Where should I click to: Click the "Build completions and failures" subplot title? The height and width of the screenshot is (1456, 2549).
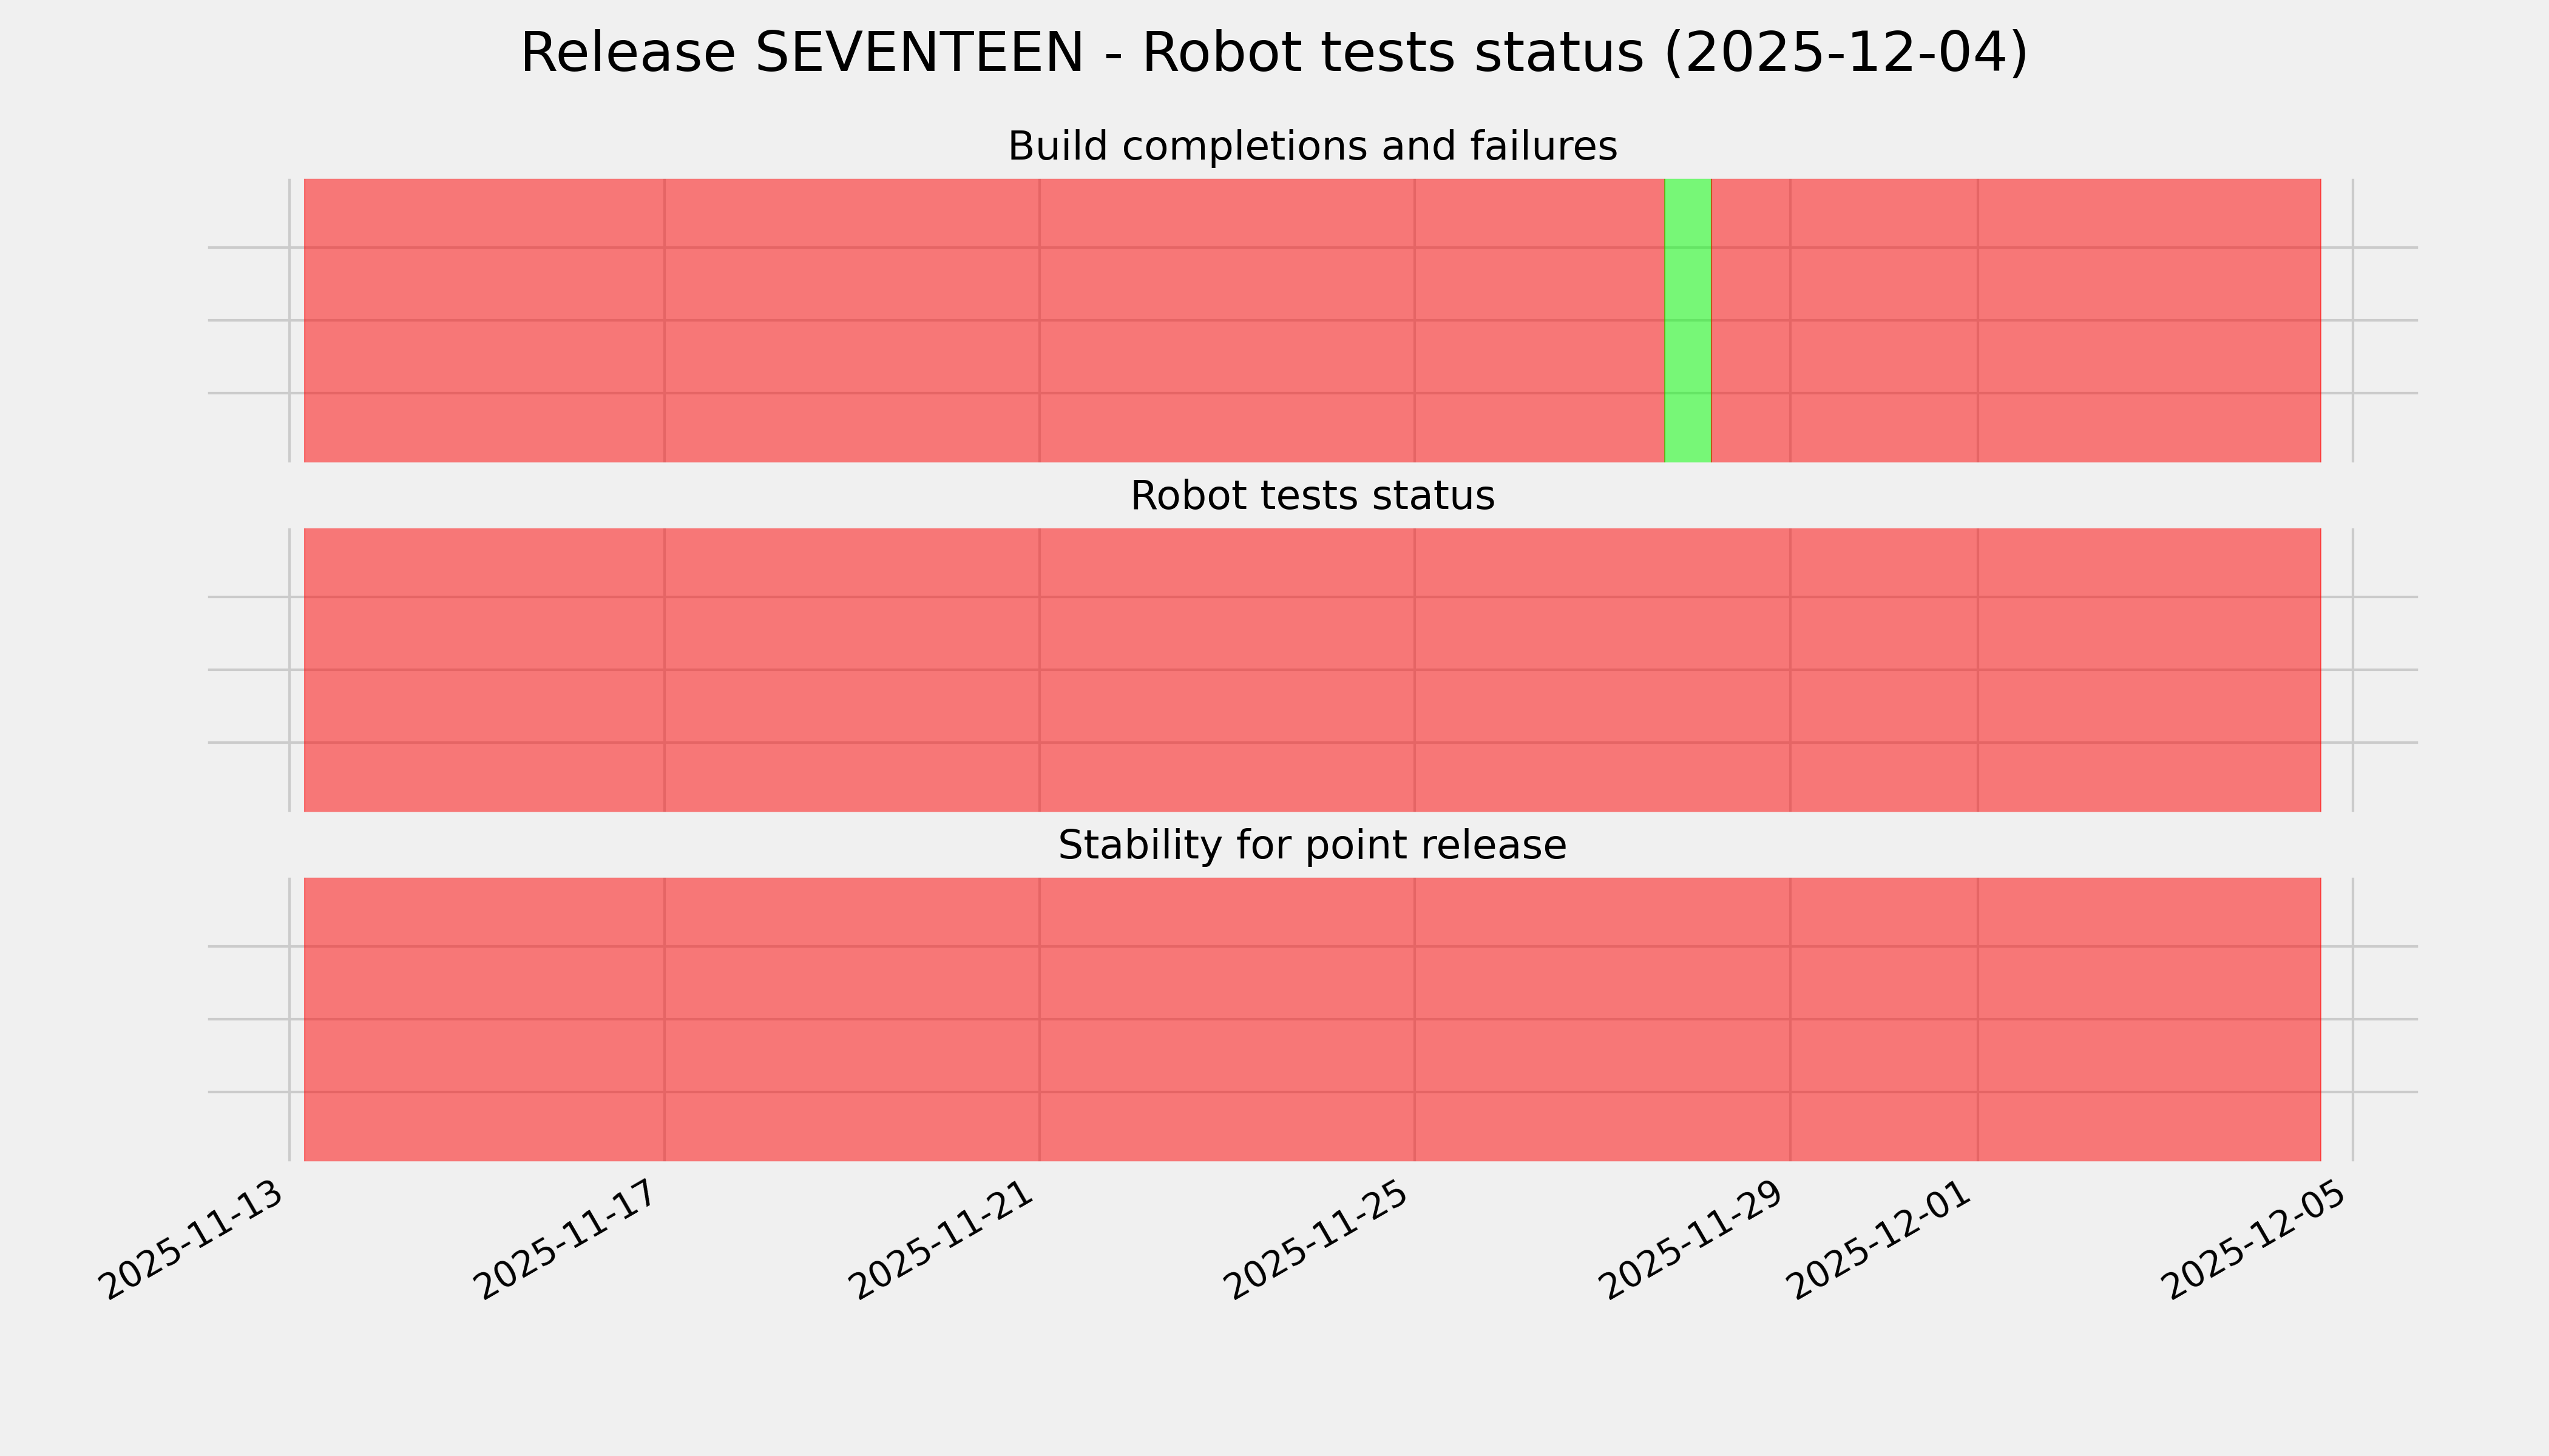tap(1312, 147)
